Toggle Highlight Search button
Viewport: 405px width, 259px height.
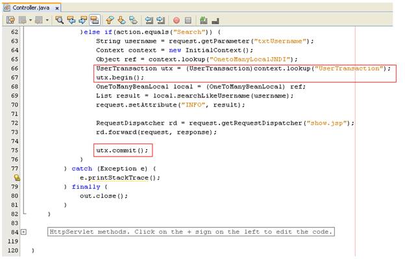coord(95,20)
